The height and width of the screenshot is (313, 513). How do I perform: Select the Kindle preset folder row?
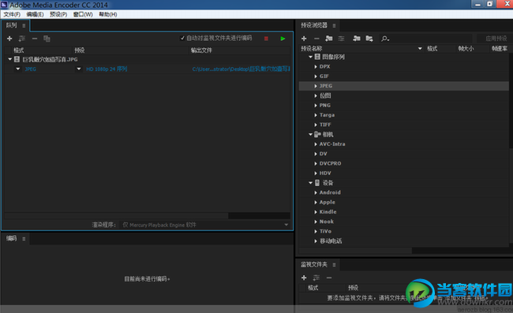click(x=404, y=212)
